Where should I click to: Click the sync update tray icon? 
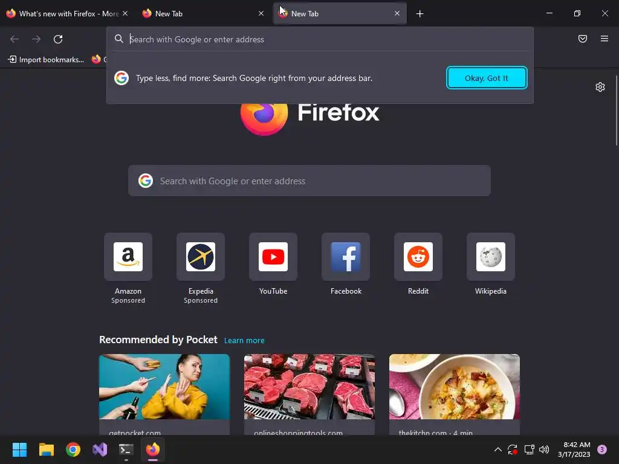(x=513, y=449)
